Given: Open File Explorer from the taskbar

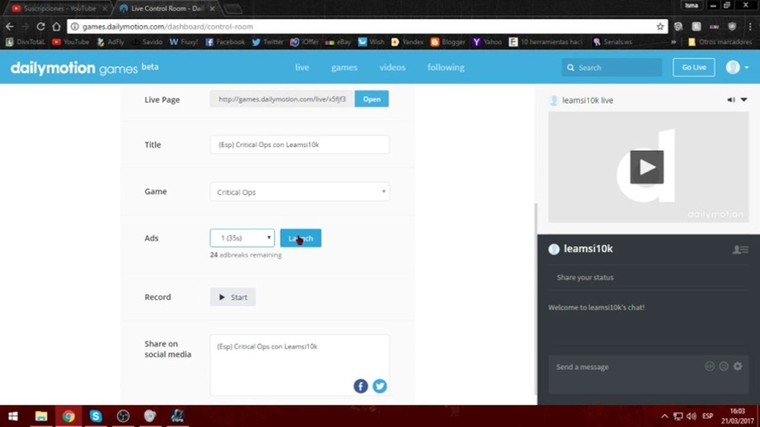Looking at the screenshot, I should (41, 416).
